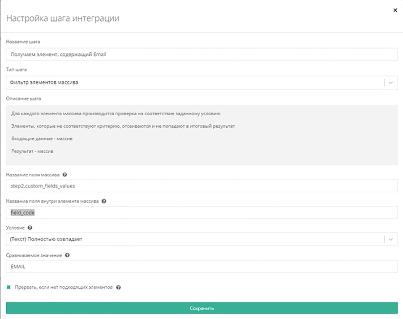The image size is (403, 319).
Task: Click the chevron arrow of the 'Условие' selector
Action: pos(390,239)
